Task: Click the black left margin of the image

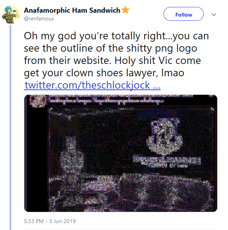Action: pyautogui.click(x=36, y=159)
